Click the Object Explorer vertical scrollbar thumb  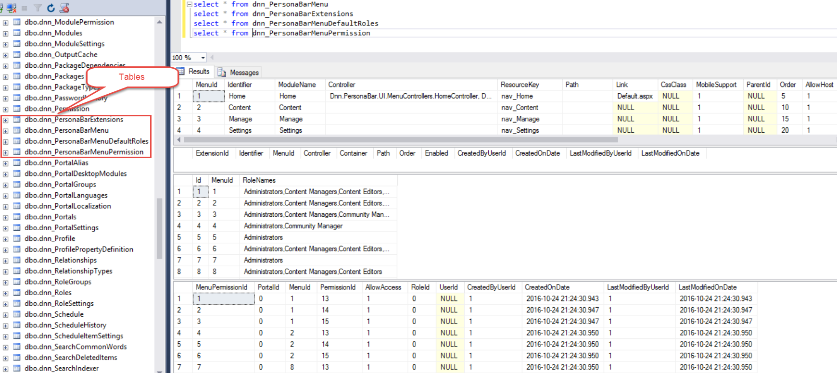[159, 229]
